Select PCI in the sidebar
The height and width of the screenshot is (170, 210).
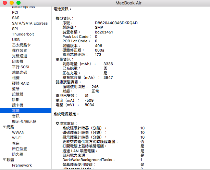point(15,12)
